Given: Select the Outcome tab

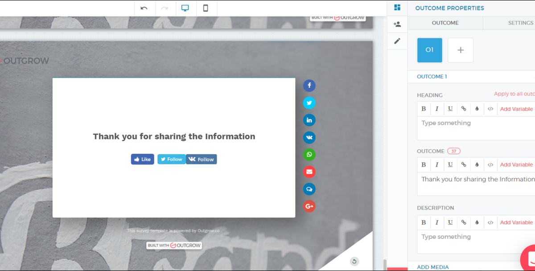Looking at the screenshot, I should tap(445, 23).
